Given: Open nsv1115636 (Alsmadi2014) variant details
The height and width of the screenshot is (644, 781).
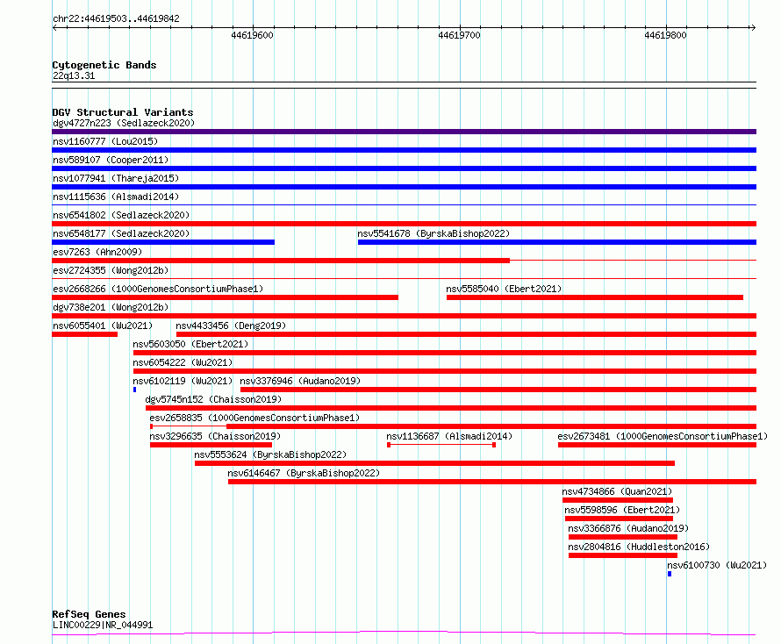Looking at the screenshot, I should click(x=116, y=197).
